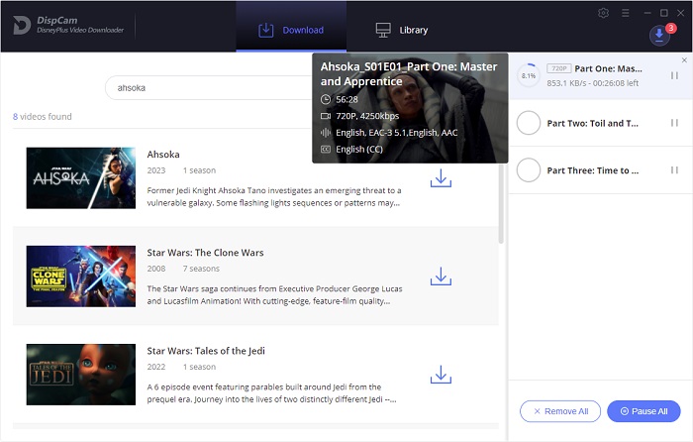Screen dimensions: 693x442
Task: Select the Ahsoka thumbnail image
Action: point(81,178)
